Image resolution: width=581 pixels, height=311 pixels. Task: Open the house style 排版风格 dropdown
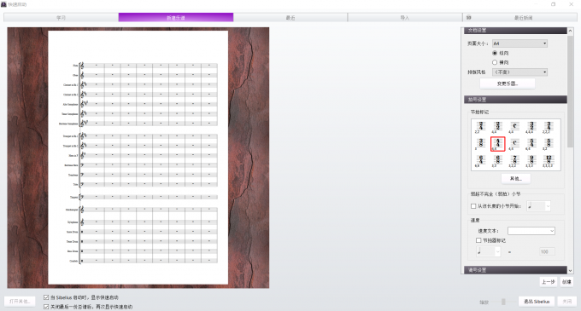click(x=519, y=72)
